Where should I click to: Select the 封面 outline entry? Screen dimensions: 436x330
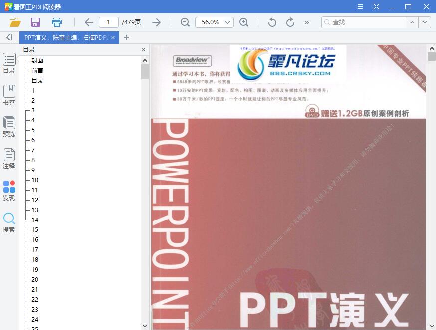[x=37, y=61]
